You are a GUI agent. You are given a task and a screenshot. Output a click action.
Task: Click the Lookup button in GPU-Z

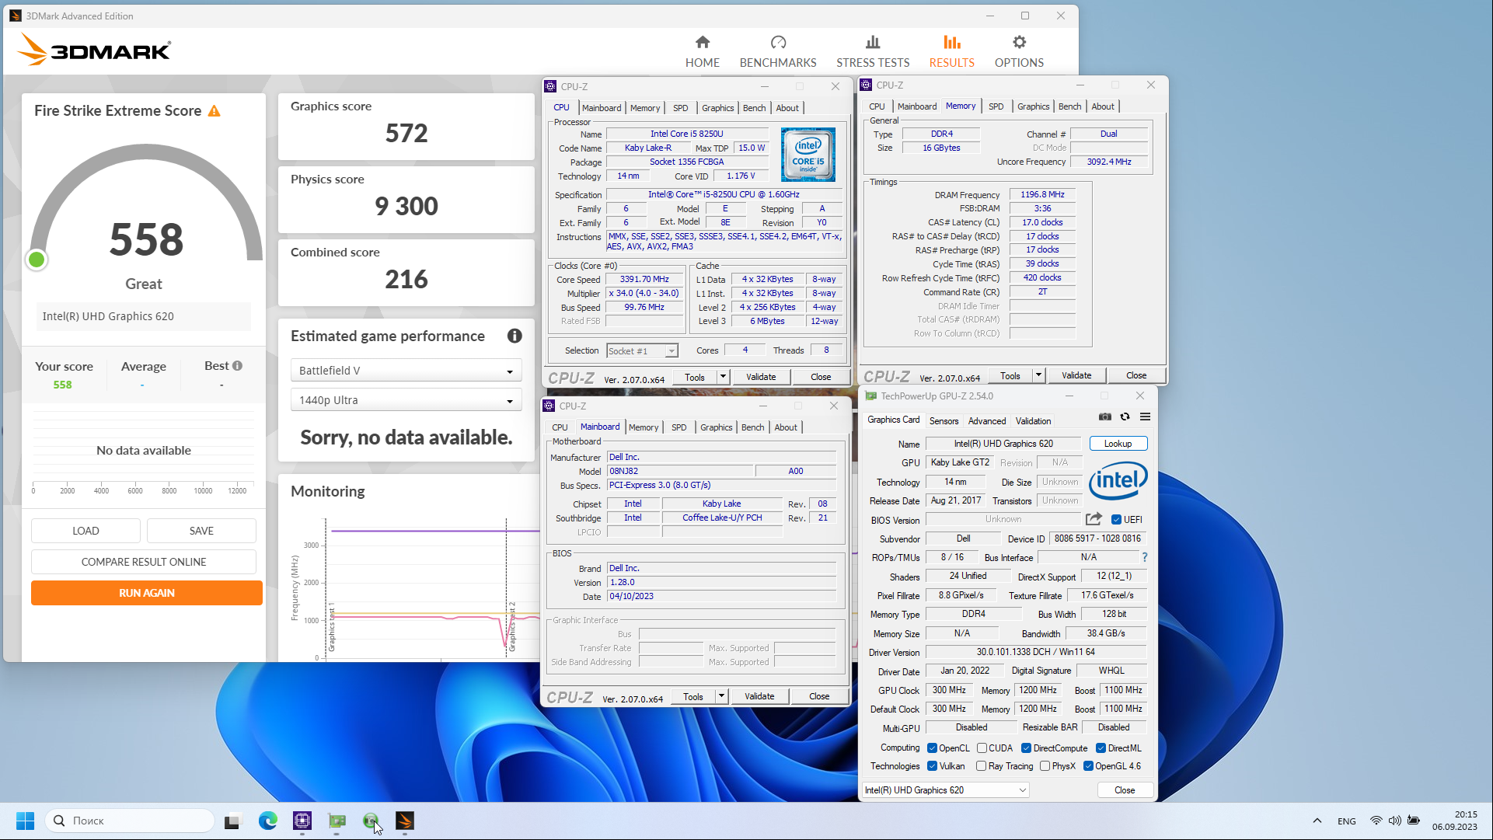tap(1118, 444)
